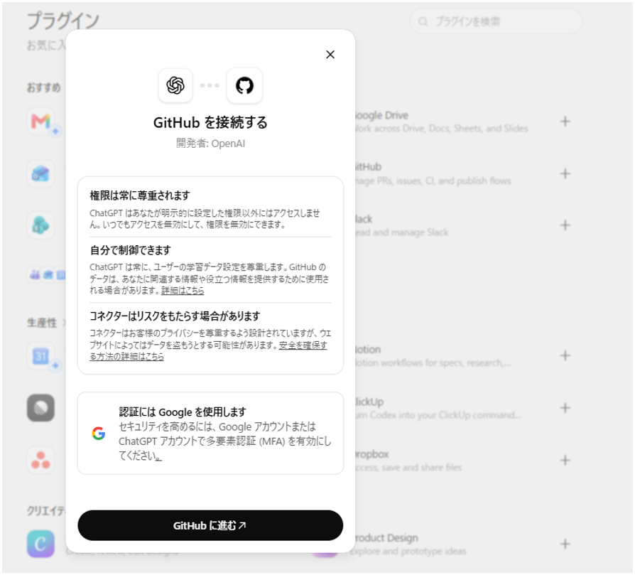This screenshot has height=575, width=635.
Task: Click the search magnifier icon
Action: (x=423, y=21)
